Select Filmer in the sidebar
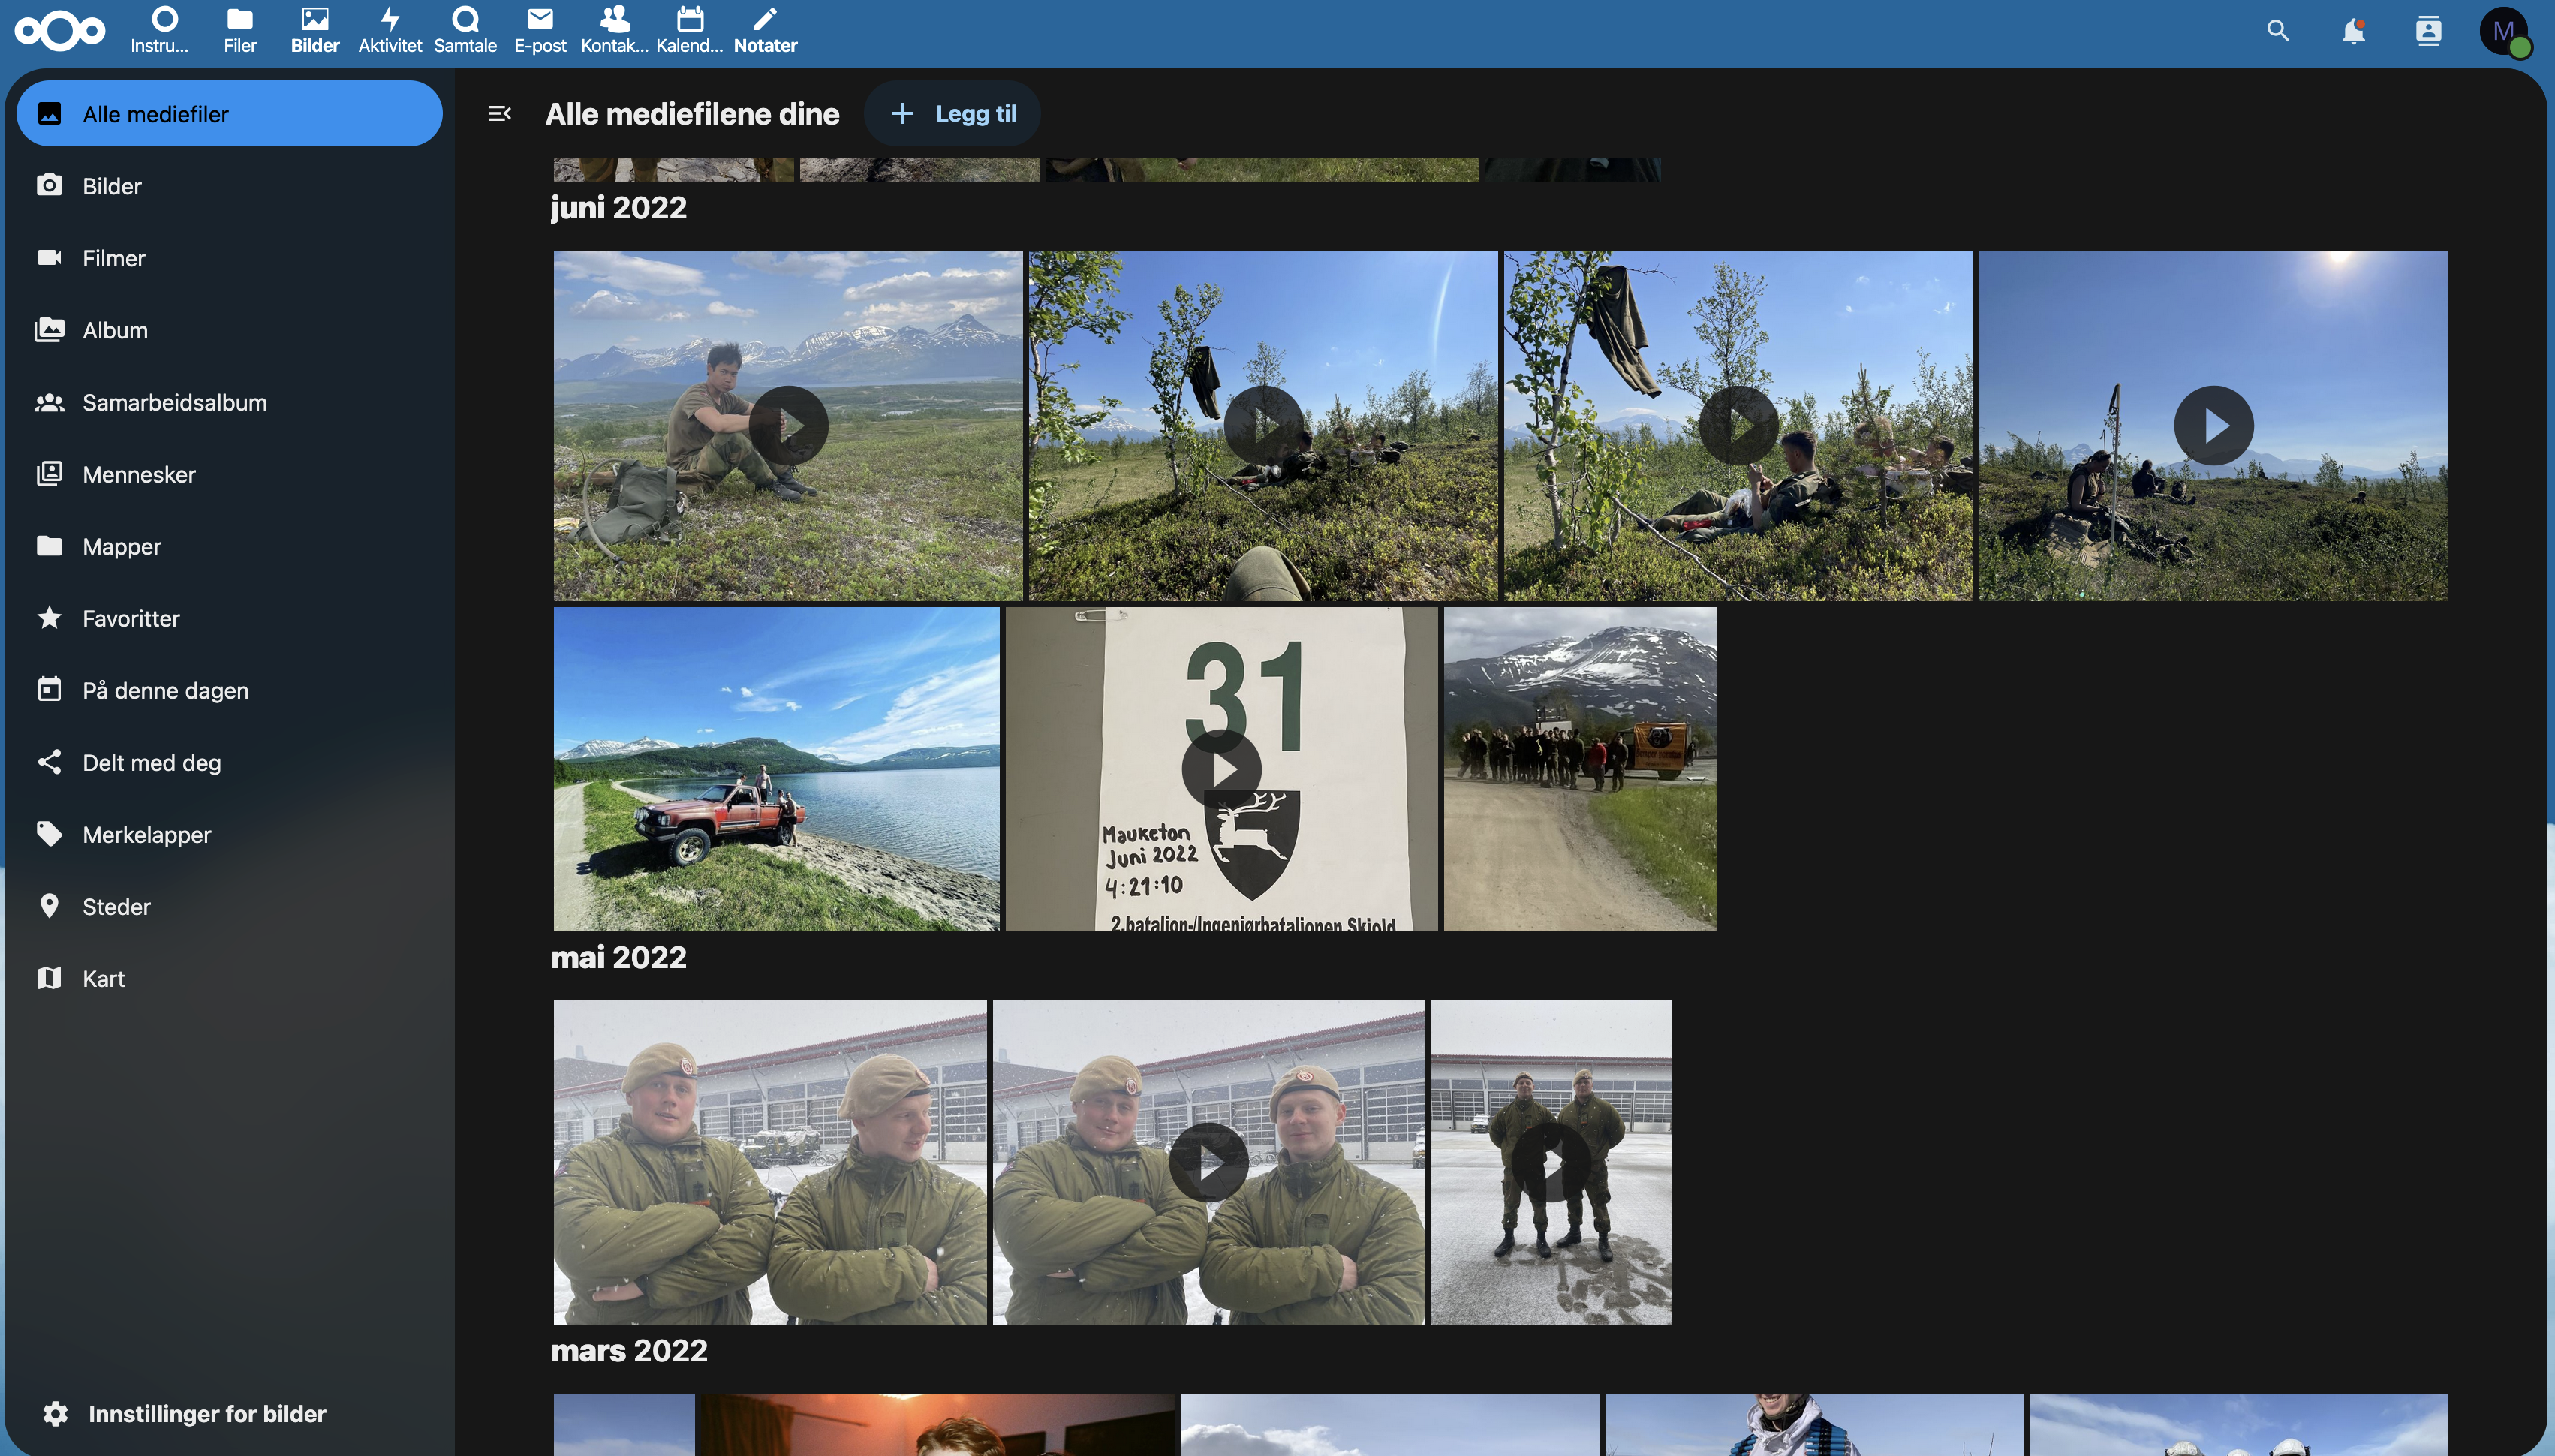 tap(113, 257)
